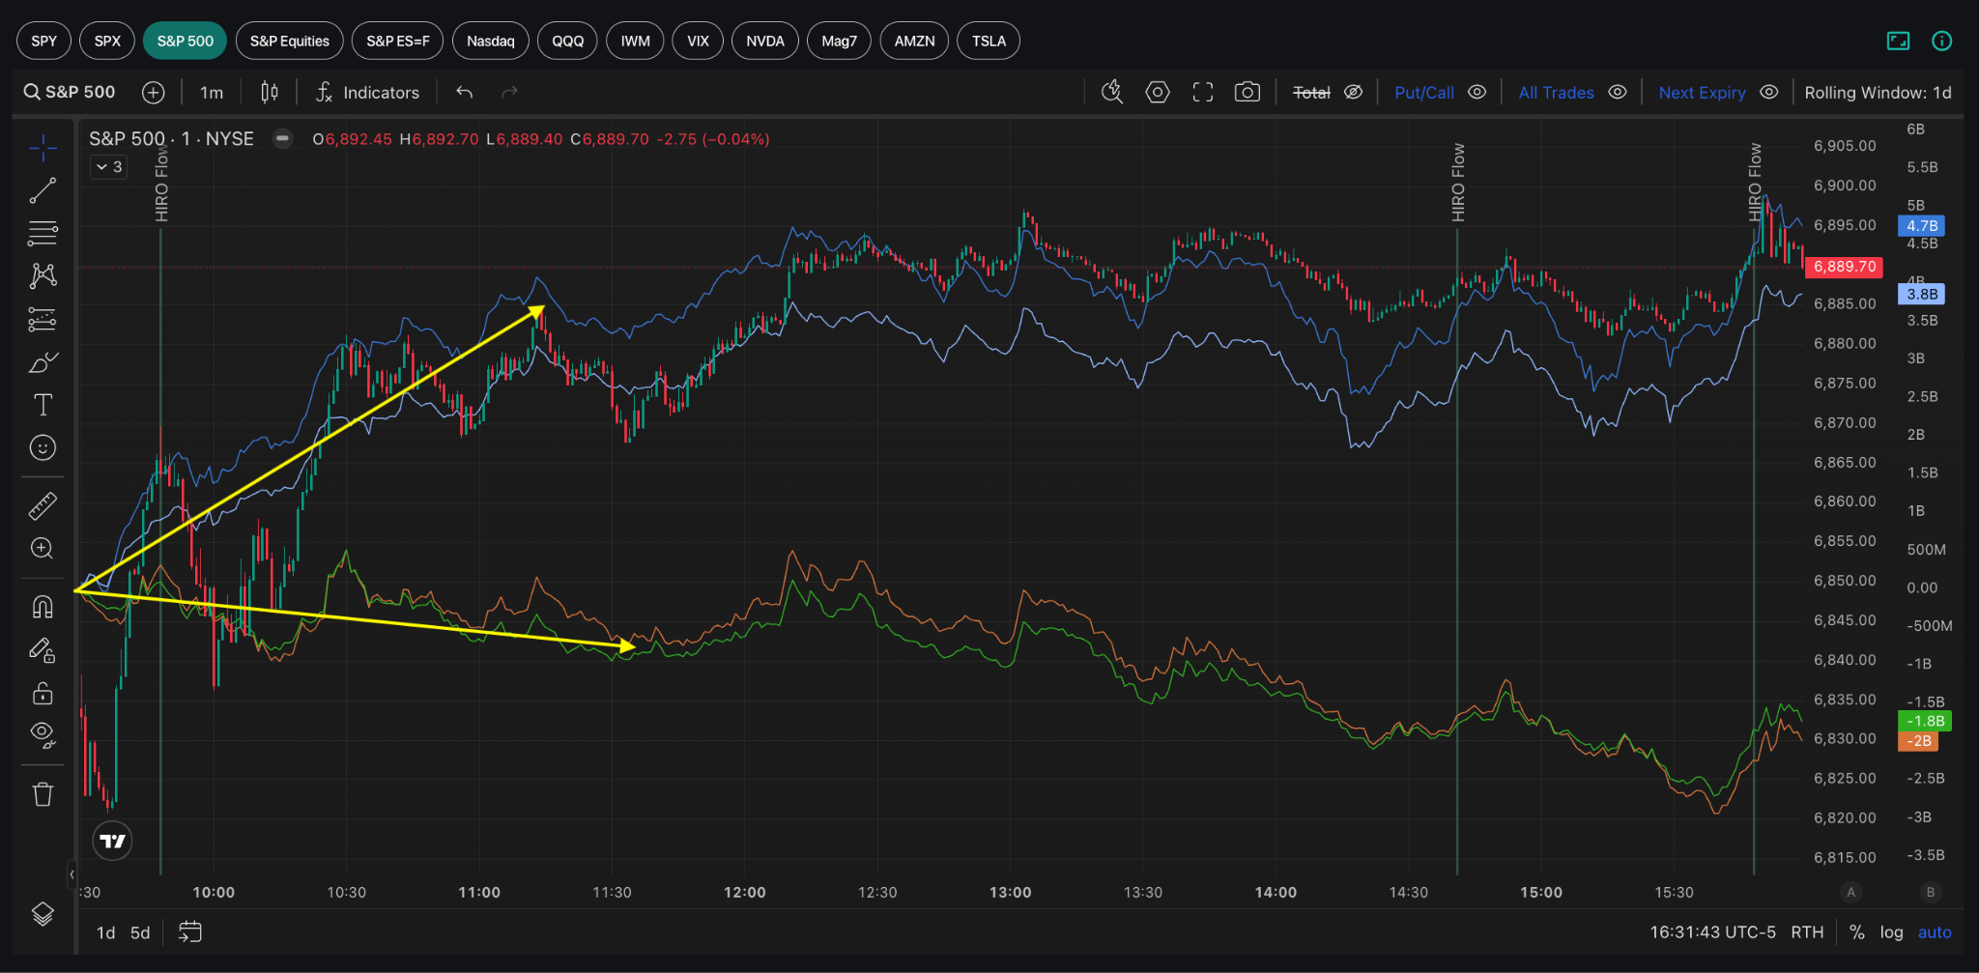This screenshot has width=1979, height=973.
Task: Add a compare symbol with plus icon
Action: pos(153,93)
